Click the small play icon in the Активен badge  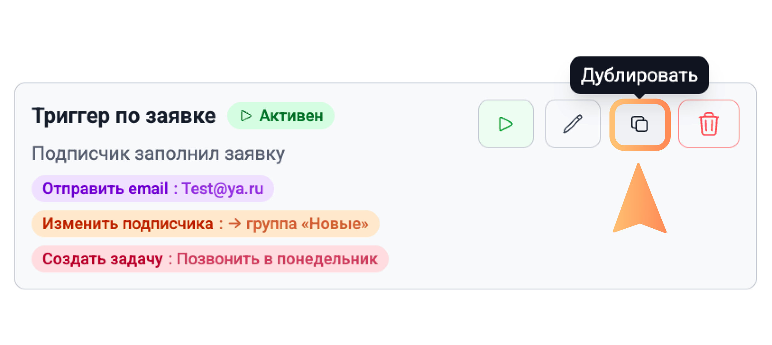(x=246, y=116)
